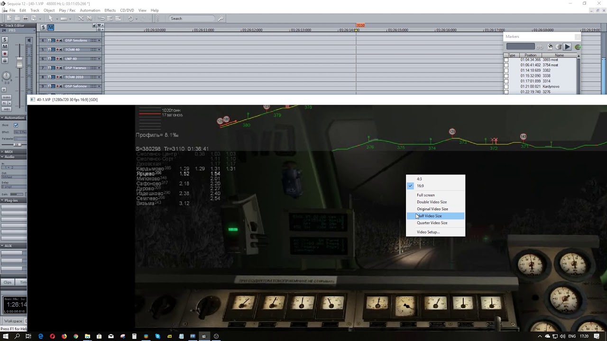Open TChM 40 track dropdown arrow
The width and height of the screenshot is (607, 341).
99,50
